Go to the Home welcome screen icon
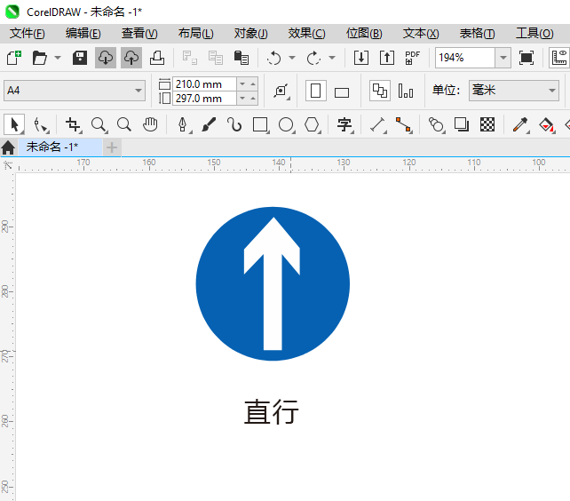Image resolution: width=570 pixels, height=501 pixels. [x=8, y=147]
